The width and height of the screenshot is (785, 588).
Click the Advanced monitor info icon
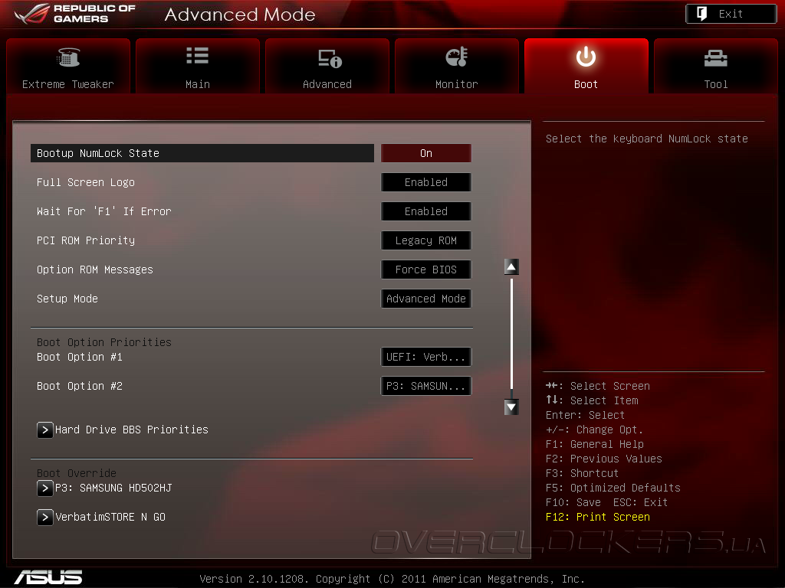pyautogui.click(x=330, y=58)
